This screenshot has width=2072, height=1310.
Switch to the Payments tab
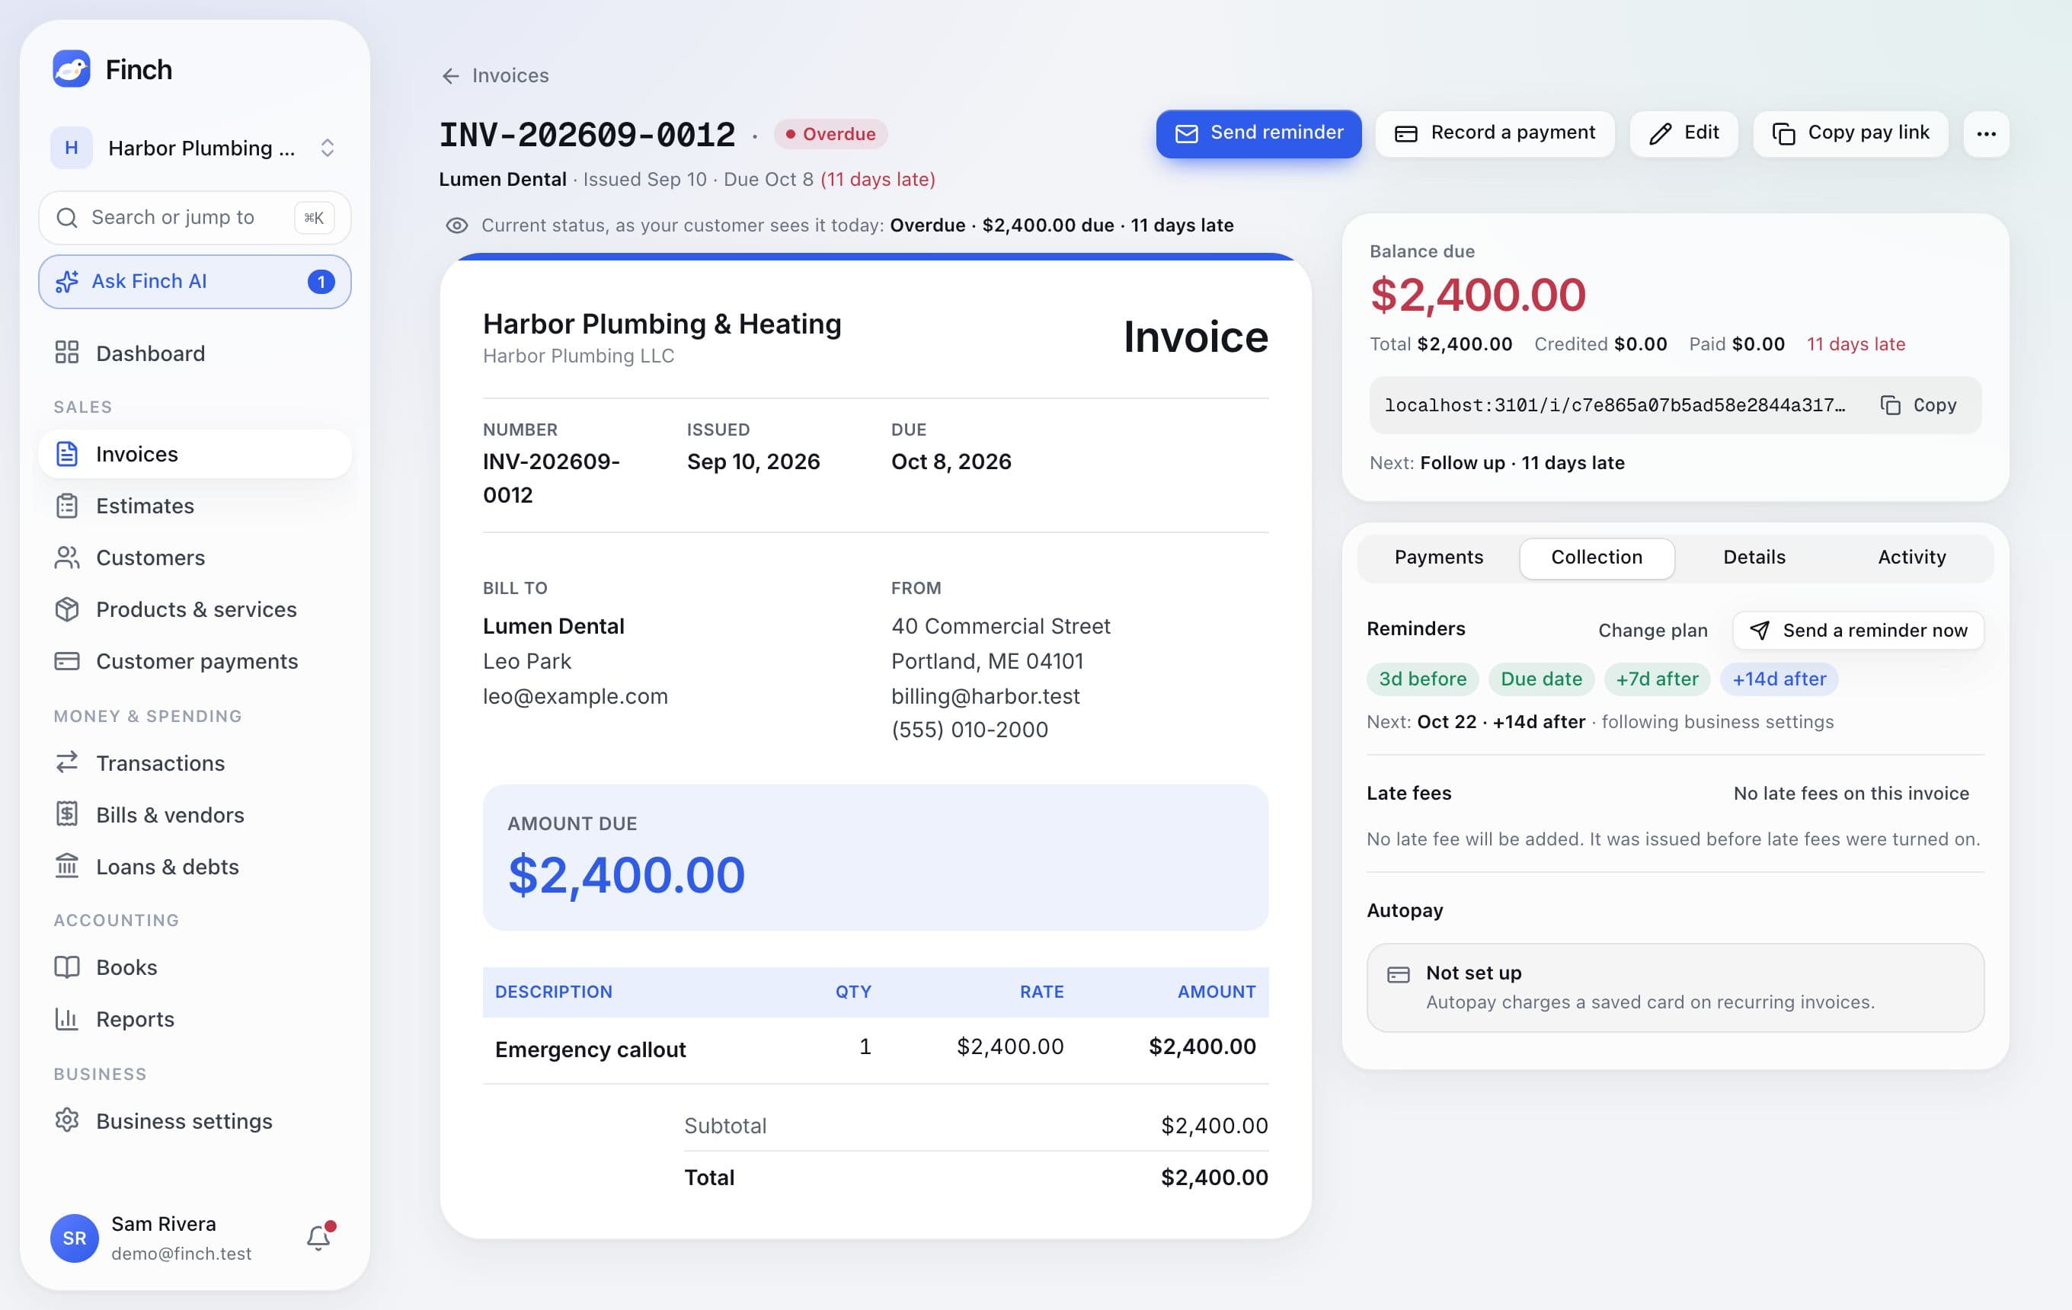[1439, 558]
